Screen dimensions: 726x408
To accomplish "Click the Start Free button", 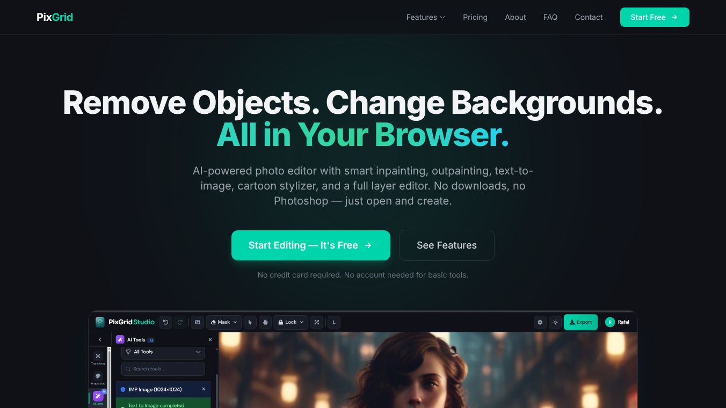I will tap(655, 17).
